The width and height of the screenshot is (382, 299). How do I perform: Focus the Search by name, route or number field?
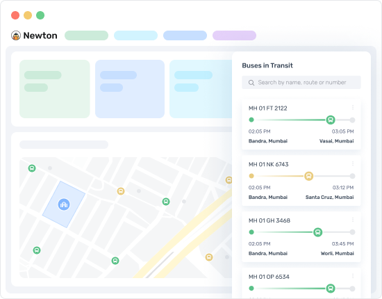301,83
